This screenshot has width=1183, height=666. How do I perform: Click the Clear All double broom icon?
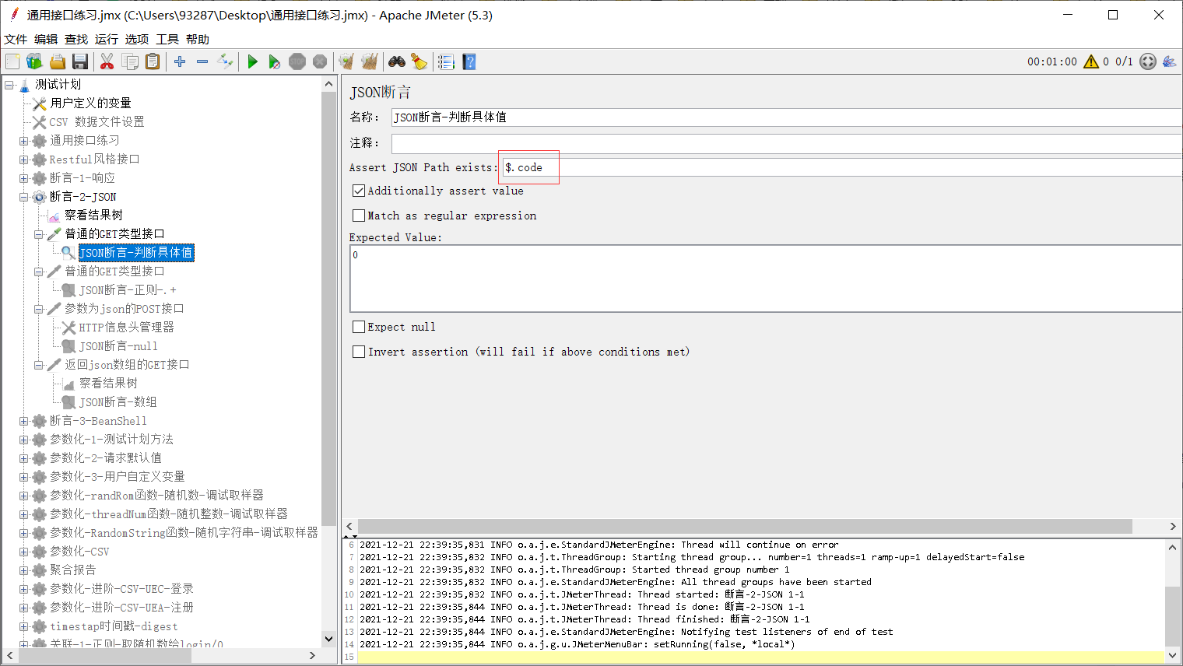(x=369, y=61)
